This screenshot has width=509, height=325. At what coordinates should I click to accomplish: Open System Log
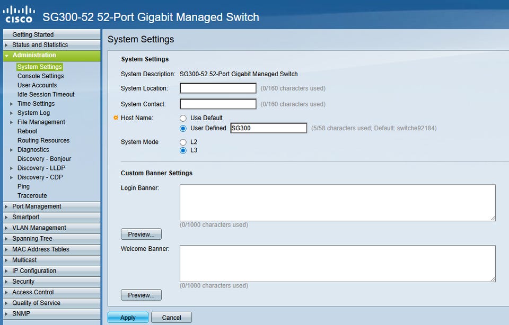tap(33, 113)
